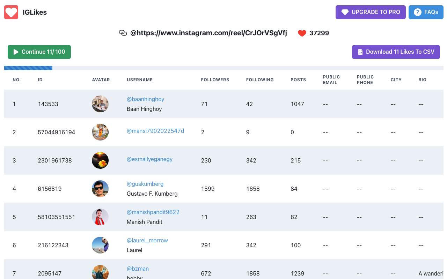Viewport: 447px width, 279px height.
Task: Click the IGLikes heart logo
Action: [11, 12]
